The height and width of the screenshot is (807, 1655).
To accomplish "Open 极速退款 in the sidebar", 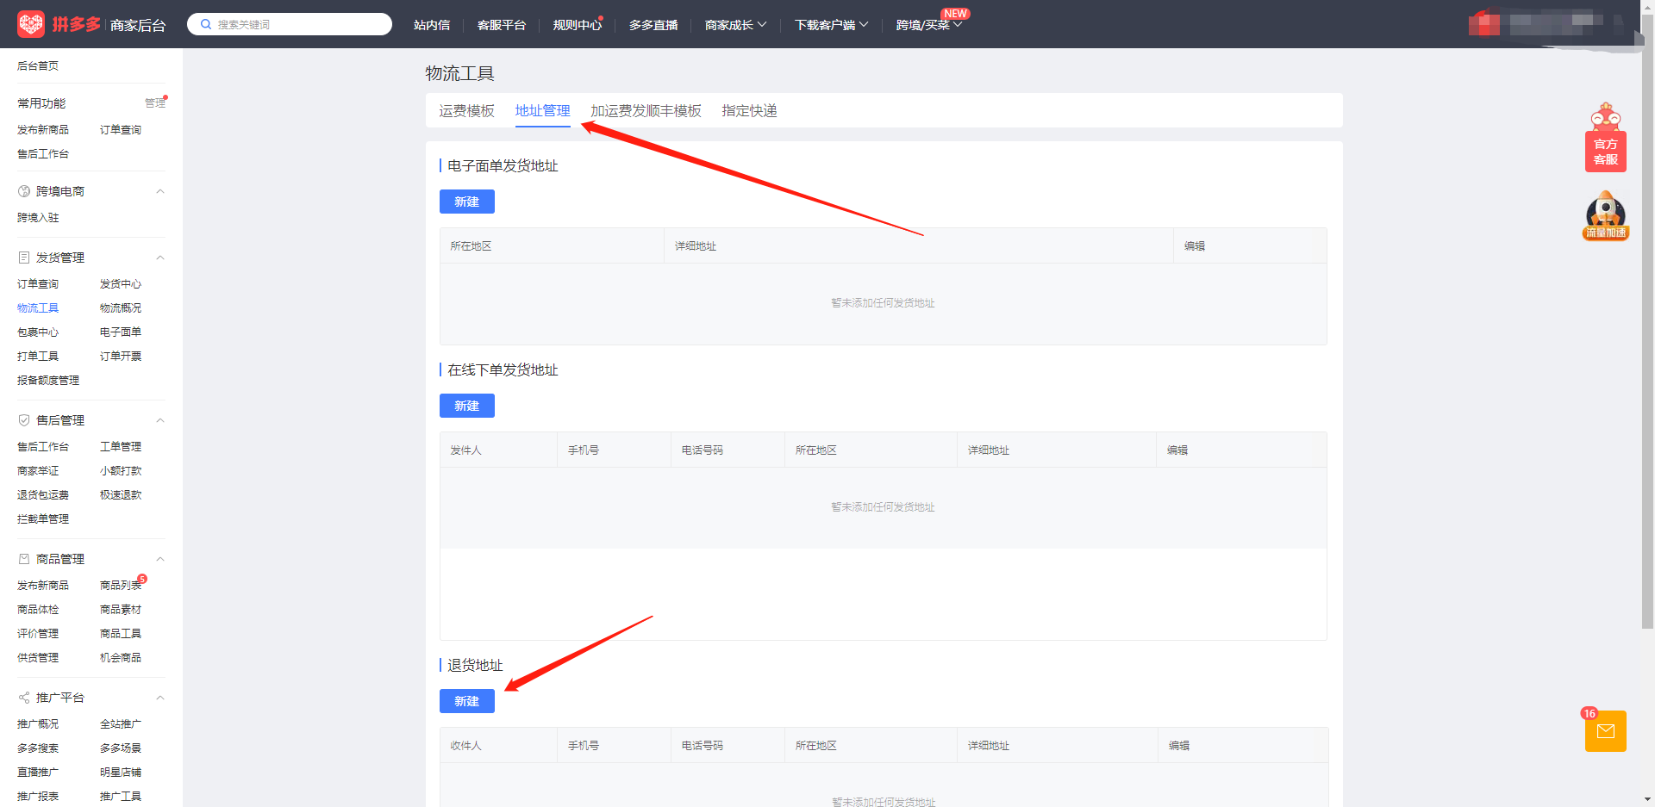I will [121, 495].
